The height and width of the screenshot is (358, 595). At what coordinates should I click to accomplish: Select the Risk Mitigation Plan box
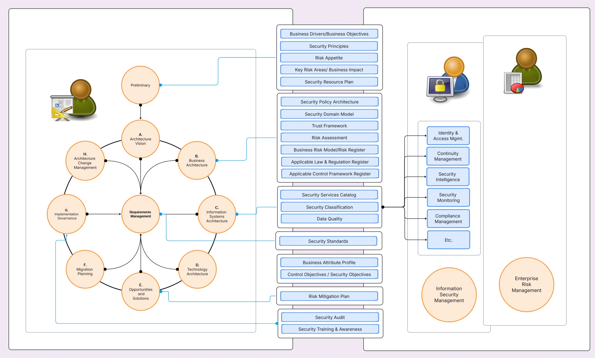tap(329, 296)
